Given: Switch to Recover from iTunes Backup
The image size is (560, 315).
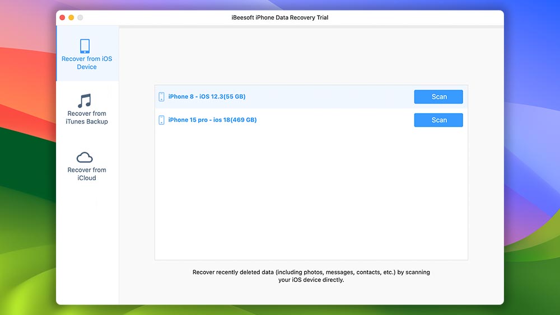Looking at the screenshot, I should 87,109.
